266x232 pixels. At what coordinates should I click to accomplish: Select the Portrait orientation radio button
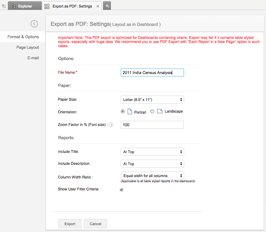coord(123,112)
